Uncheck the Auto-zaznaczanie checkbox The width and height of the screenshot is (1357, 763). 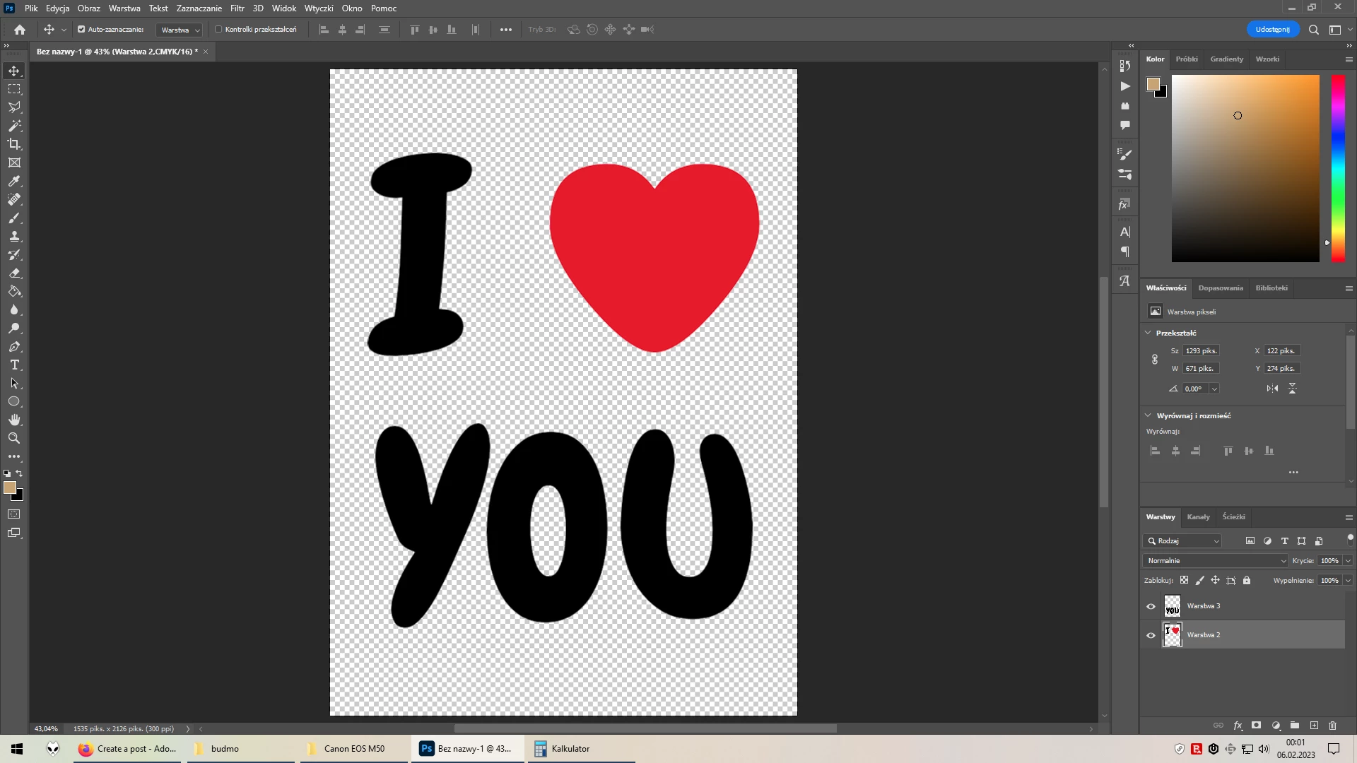pyautogui.click(x=81, y=30)
